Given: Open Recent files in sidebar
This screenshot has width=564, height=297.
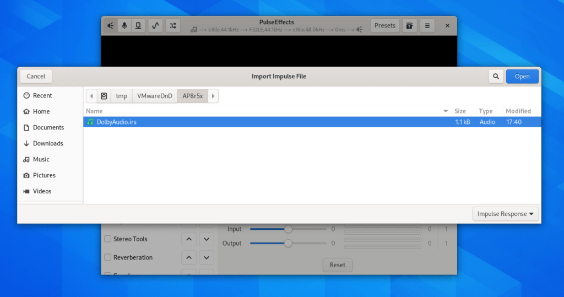Looking at the screenshot, I should pos(50,95).
